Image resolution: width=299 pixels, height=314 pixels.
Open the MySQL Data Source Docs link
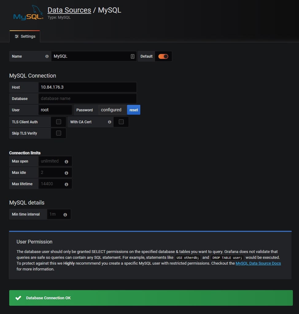coord(258,263)
